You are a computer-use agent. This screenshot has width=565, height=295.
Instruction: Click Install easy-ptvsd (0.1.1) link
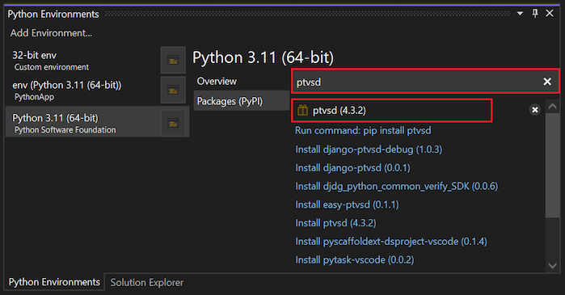[x=347, y=204]
